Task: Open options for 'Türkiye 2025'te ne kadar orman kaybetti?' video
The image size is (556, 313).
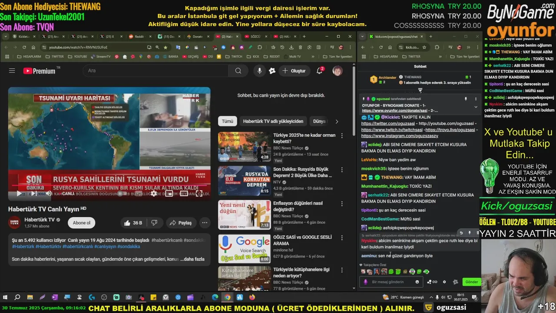Action: click(x=342, y=136)
